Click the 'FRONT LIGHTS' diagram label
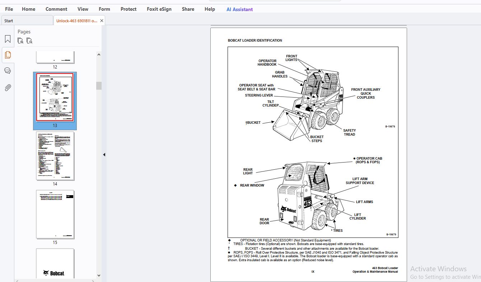The height and width of the screenshot is (282, 481). (x=291, y=58)
